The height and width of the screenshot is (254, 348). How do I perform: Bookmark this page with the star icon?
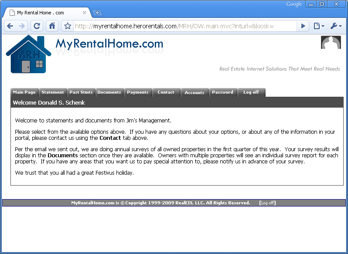tap(68, 26)
